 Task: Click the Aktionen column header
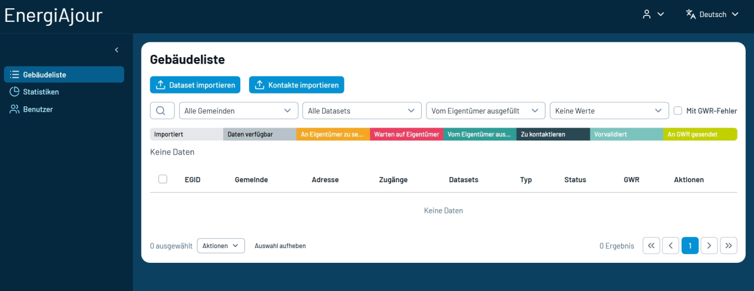pyautogui.click(x=689, y=180)
